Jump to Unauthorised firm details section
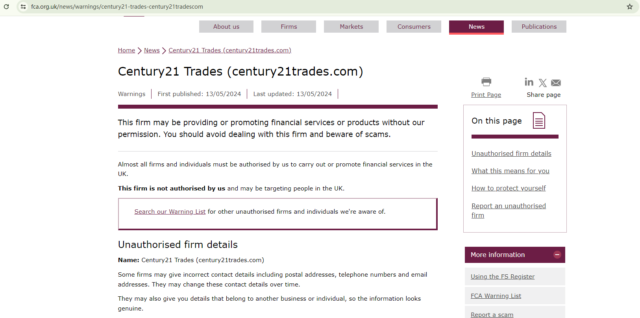Image resolution: width=640 pixels, height=318 pixels. pyautogui.click(x=511, y=153)
